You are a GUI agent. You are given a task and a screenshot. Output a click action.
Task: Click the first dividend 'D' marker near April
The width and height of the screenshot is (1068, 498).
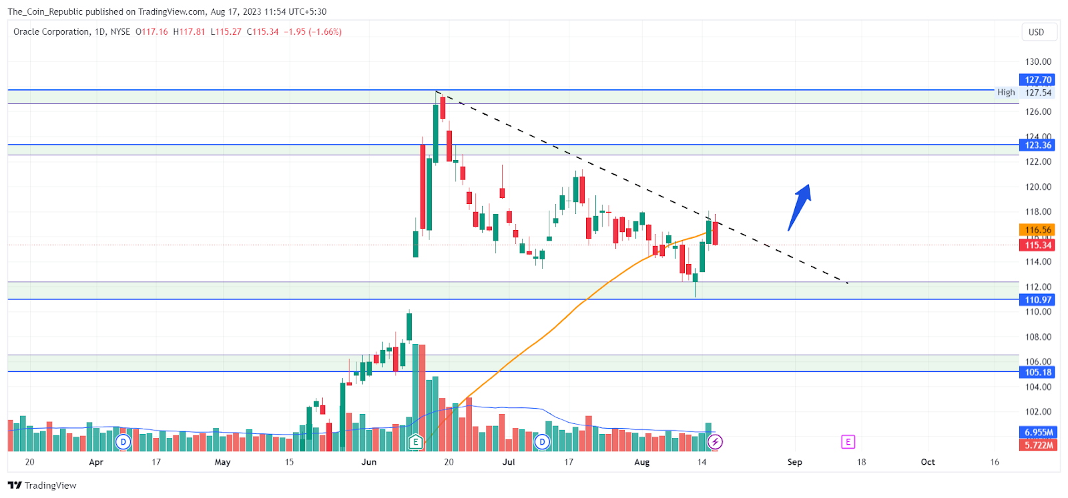pyautogui.click(x=123, y=441)
